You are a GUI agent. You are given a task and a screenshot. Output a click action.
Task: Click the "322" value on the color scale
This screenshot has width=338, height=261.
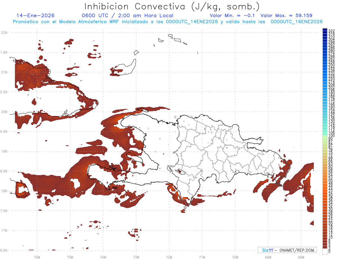[331, 30]
